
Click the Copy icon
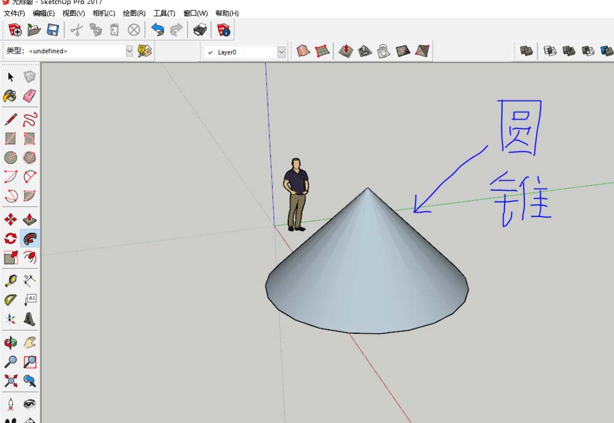[96, 29]
